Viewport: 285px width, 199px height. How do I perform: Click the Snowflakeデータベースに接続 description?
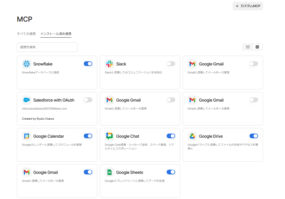click(40, 72)
